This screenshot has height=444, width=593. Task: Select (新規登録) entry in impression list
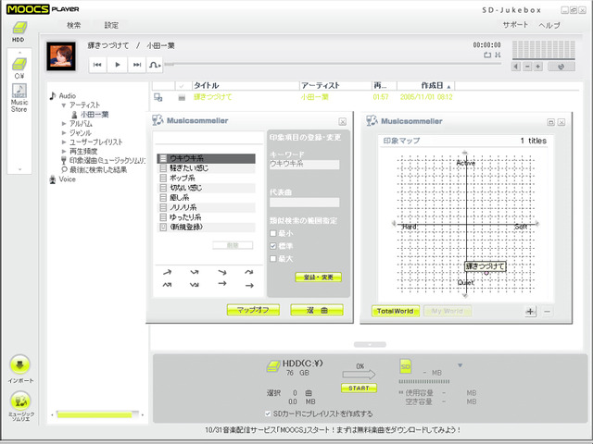tap(206, 228)
